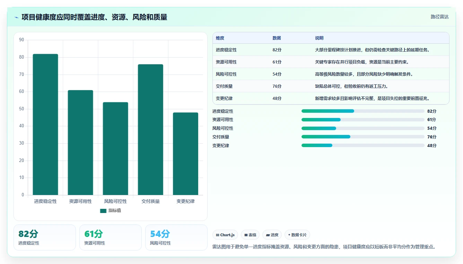
Task: Click description starting 大部分里程碑按计划推进
Action: (373, 50)
